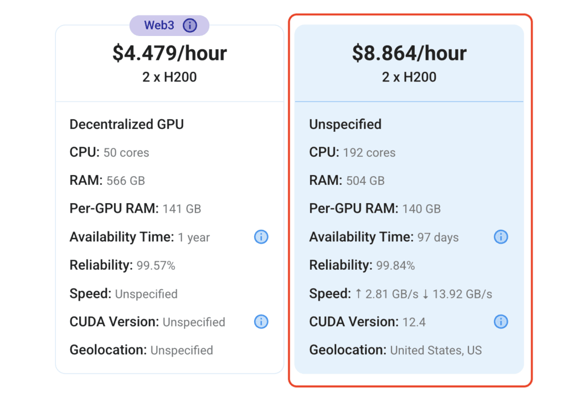Open Availability Time info next to 97 days
Screen dimensions: 567x397
coord(501,237)
